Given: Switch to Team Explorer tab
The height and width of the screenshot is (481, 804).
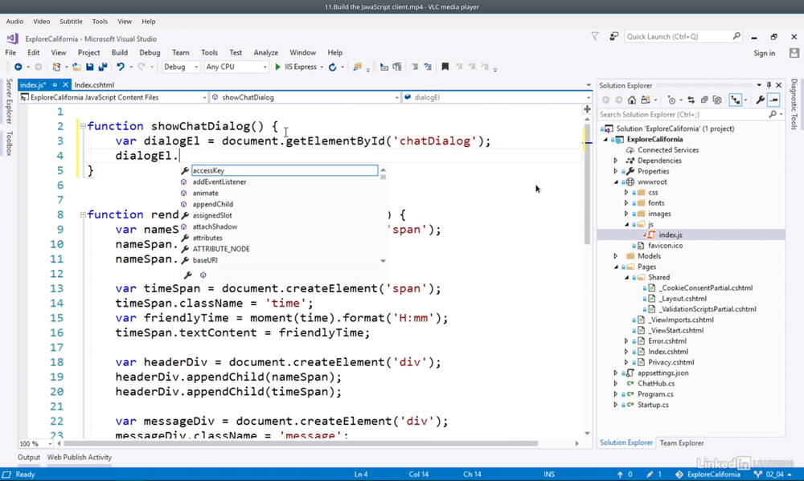Looking at the screenshot, I should click(x=682, y=443).
